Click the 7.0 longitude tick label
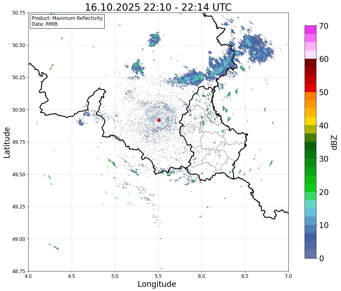The width and height of the screenshot is (341, 291). pyautogui.click(x=288, y=276)
